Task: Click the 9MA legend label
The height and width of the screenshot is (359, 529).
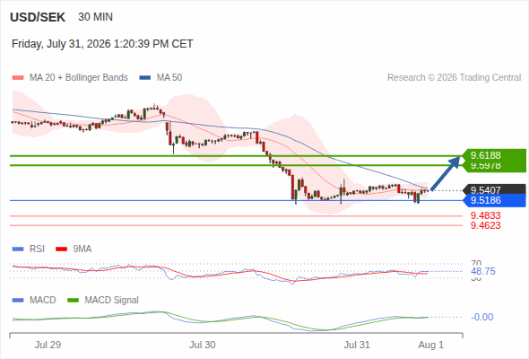Action: tap(82, 250)
